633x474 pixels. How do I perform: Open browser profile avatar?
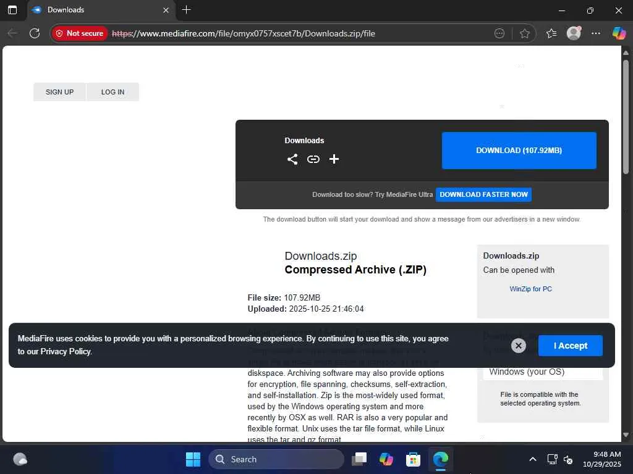[x=574, y=33]
